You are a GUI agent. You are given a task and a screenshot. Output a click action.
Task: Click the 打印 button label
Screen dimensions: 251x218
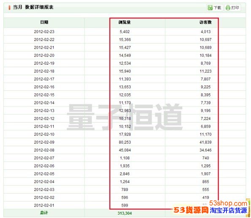pos(235,8)
